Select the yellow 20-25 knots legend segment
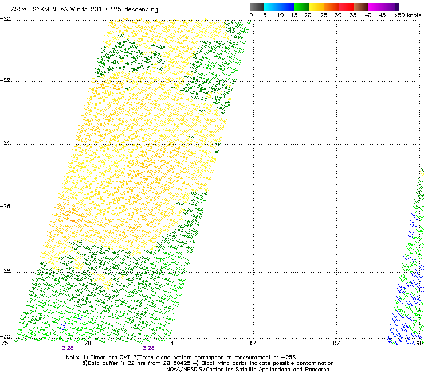424x373 pixels. 316,7
